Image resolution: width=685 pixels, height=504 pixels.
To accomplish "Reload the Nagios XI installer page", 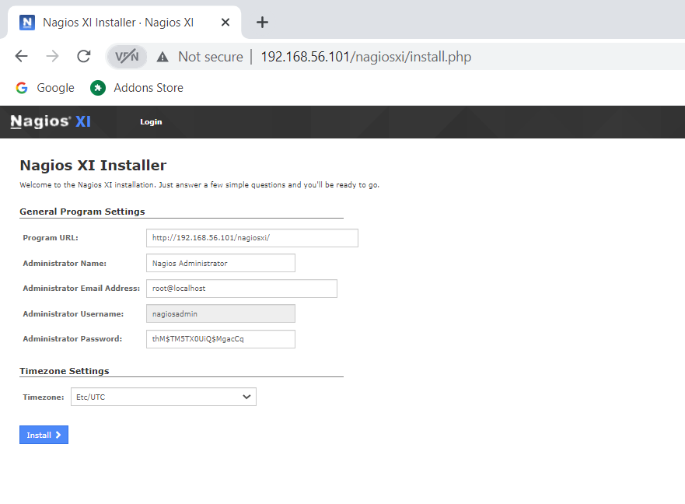I will point(84,56).
